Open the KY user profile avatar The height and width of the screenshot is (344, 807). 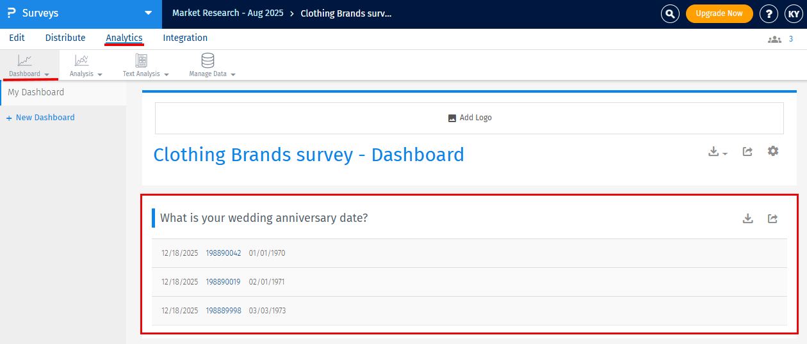(794, 13)
